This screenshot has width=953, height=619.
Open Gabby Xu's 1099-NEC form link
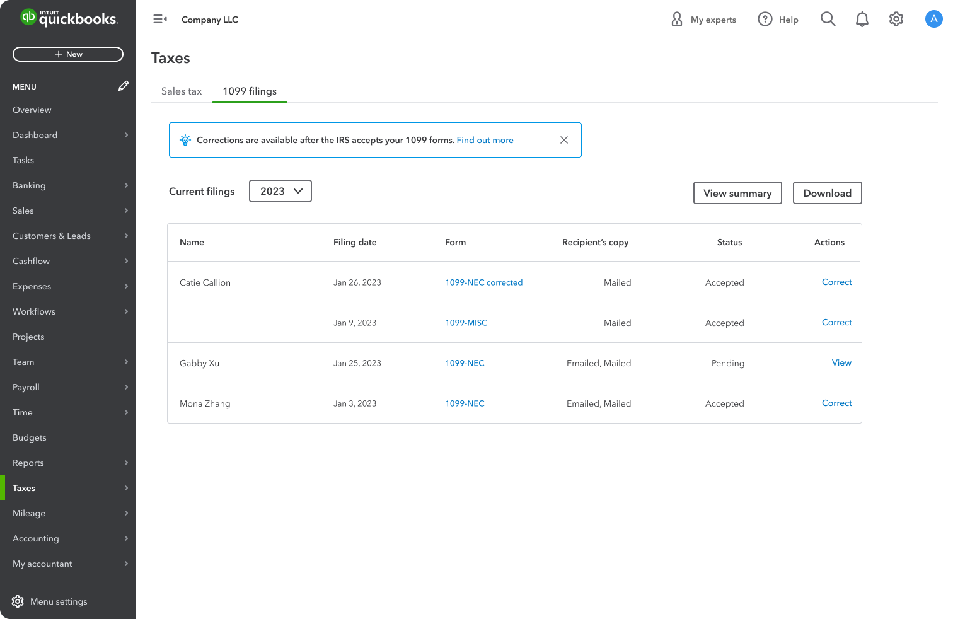click(465, 363)
